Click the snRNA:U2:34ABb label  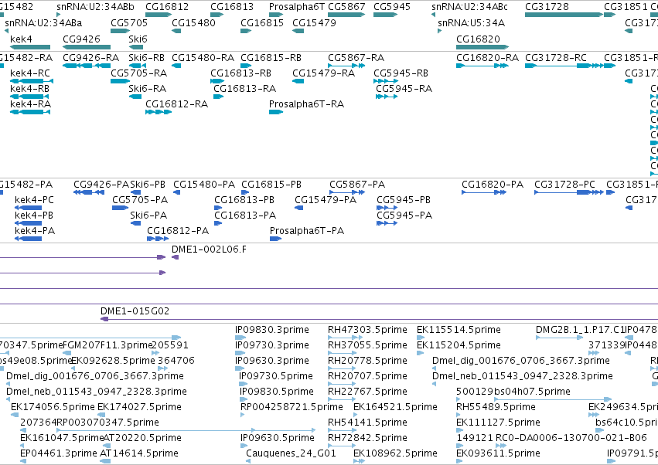click(x=95, y=7)
